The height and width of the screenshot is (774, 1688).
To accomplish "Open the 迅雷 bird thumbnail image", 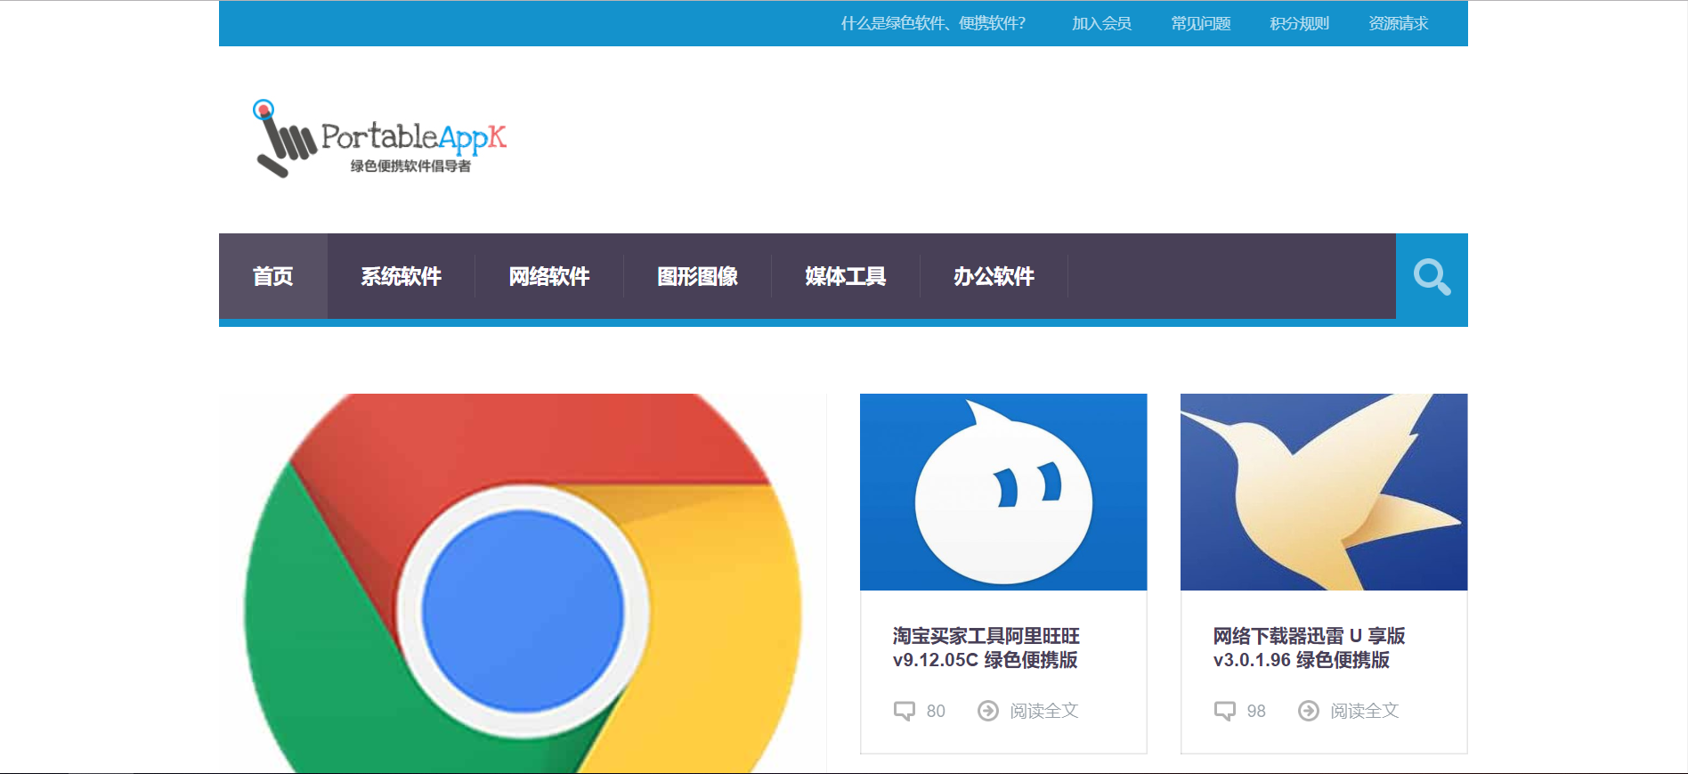I will click(1324, 492).
